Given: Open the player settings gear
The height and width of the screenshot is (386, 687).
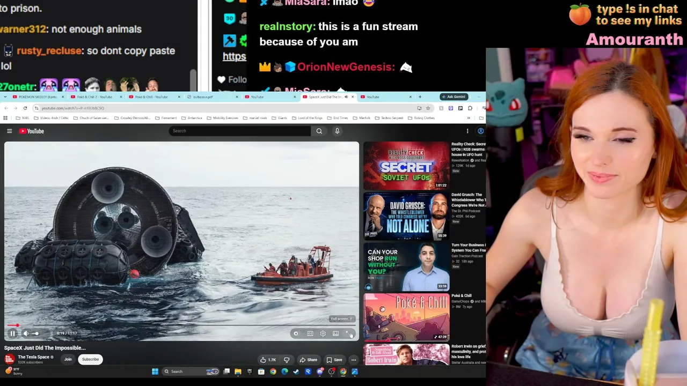Looking at the screenshot, I should click(x=323, y=333).
